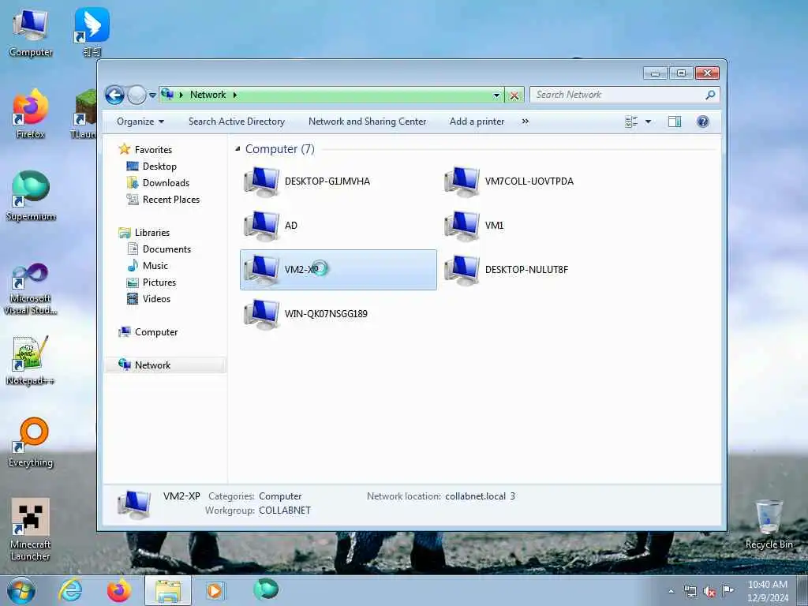Open the Recycle Bin
Image resolution: width=808 pixels, height=606 pixels.
[769, 525]
